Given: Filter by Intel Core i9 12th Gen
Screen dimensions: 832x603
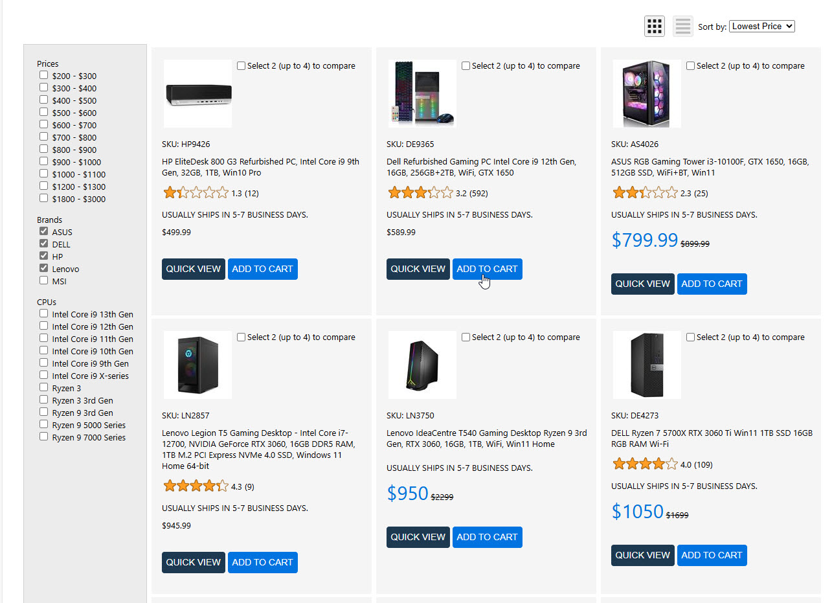Looking at the screenshot, I should [x=44, y=326].
